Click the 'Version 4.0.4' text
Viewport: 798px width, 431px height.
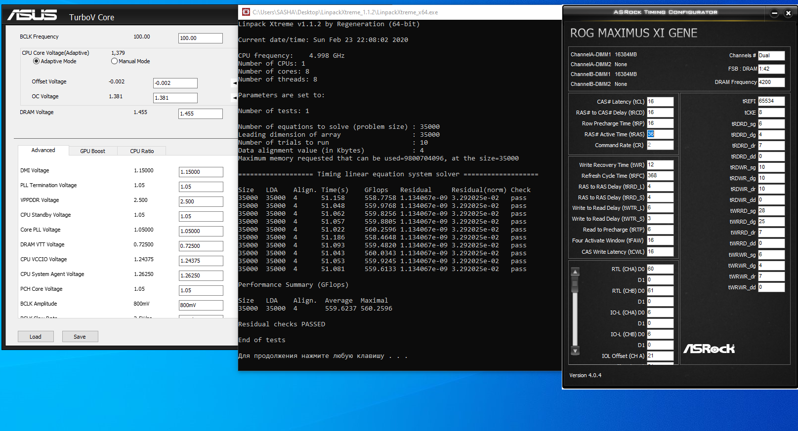click(586, 375)
